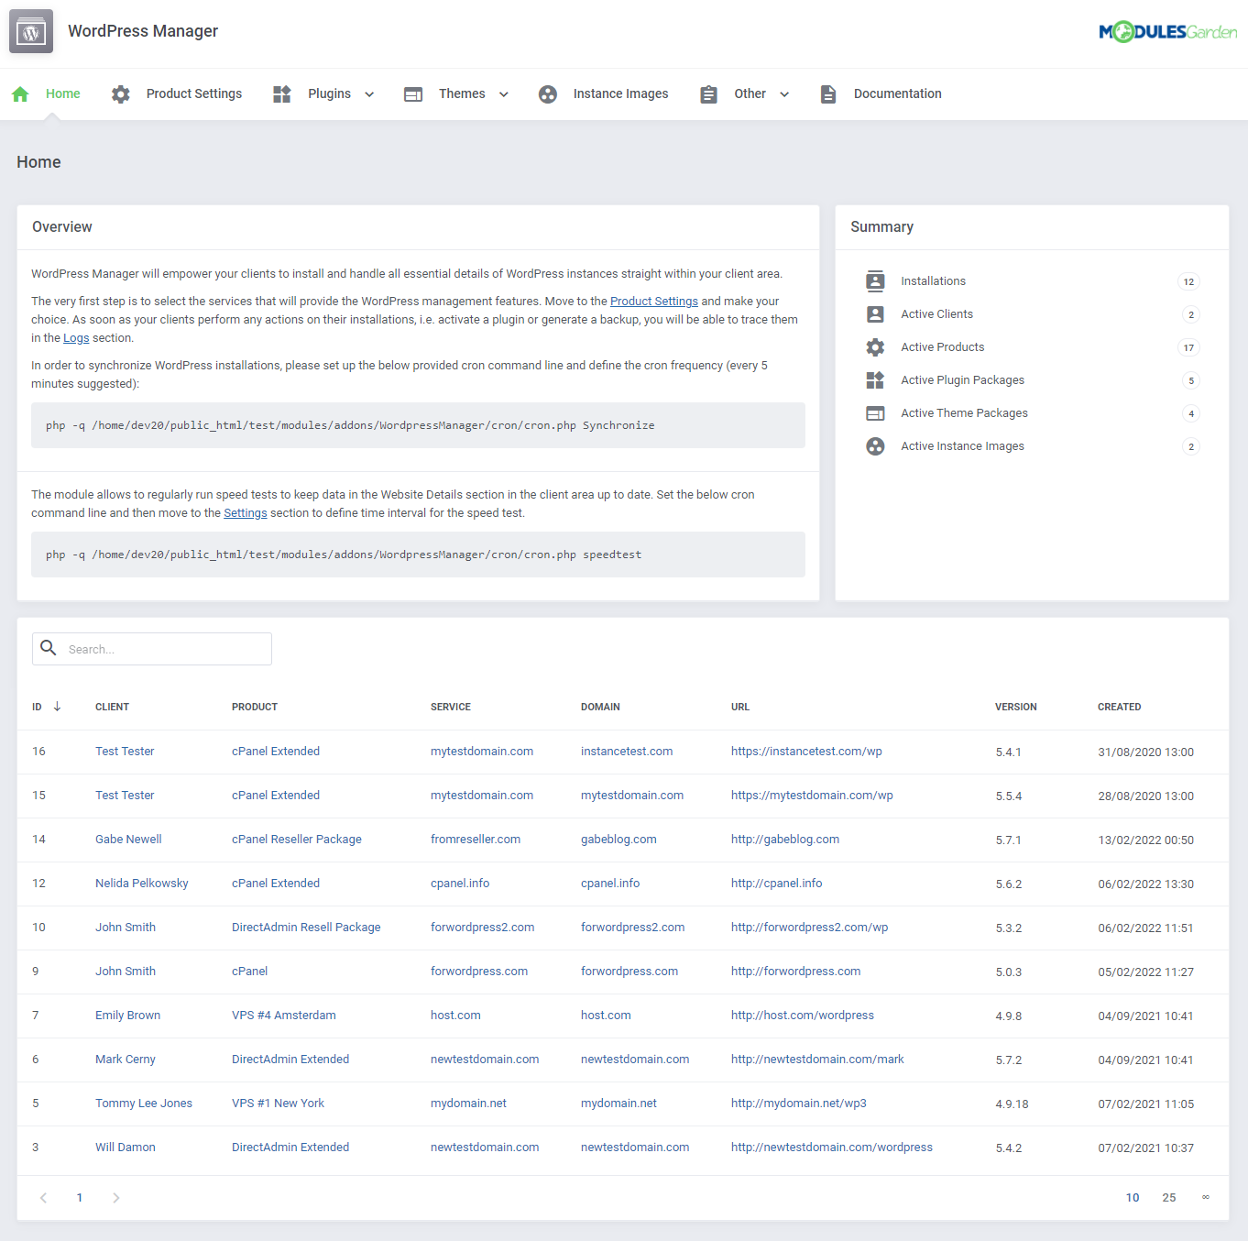Select page number 1
The image size is (1248, 1241).
tap(80, 1197)
